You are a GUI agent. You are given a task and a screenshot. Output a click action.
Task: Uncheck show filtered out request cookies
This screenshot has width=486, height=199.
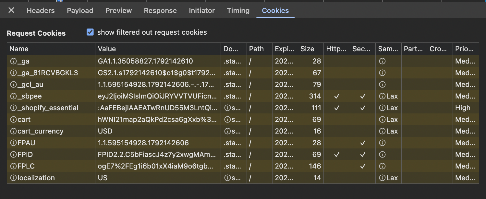[x=90, y=32]
